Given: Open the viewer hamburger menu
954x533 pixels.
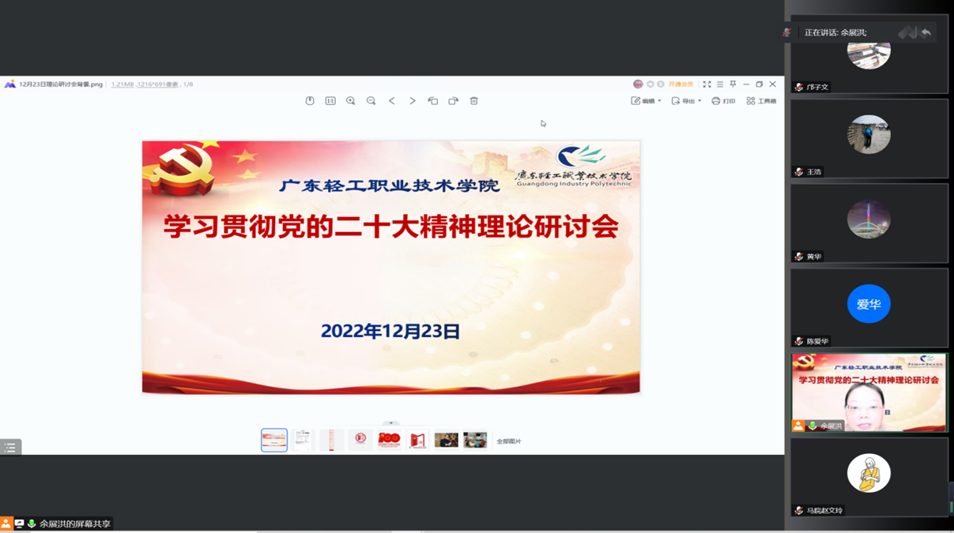Looking at the screenshot, I should (720, 84).
